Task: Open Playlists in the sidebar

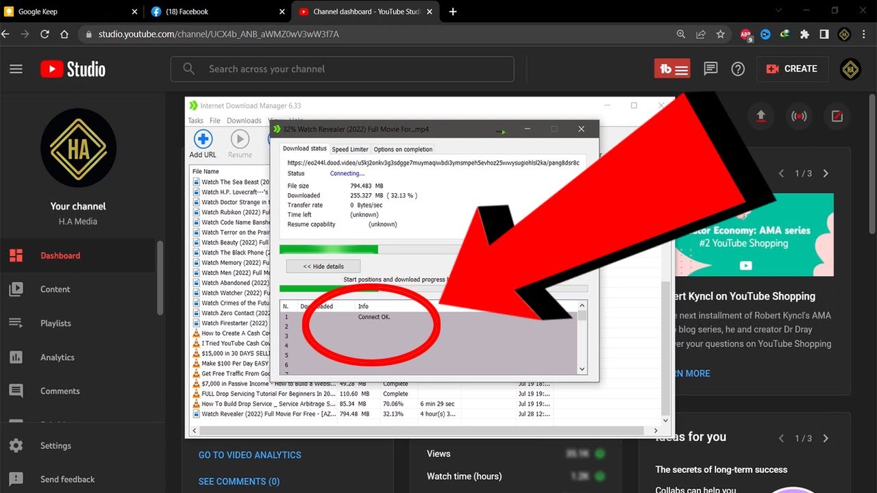Action: [x=78, y=323]
